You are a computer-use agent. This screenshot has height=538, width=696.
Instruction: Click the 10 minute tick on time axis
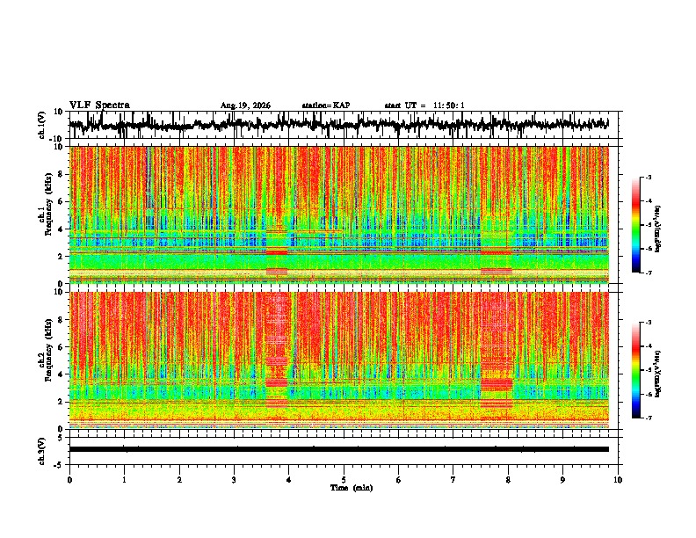click(618, 480)
